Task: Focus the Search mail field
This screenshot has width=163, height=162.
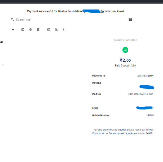Action: tap(24, 20)
